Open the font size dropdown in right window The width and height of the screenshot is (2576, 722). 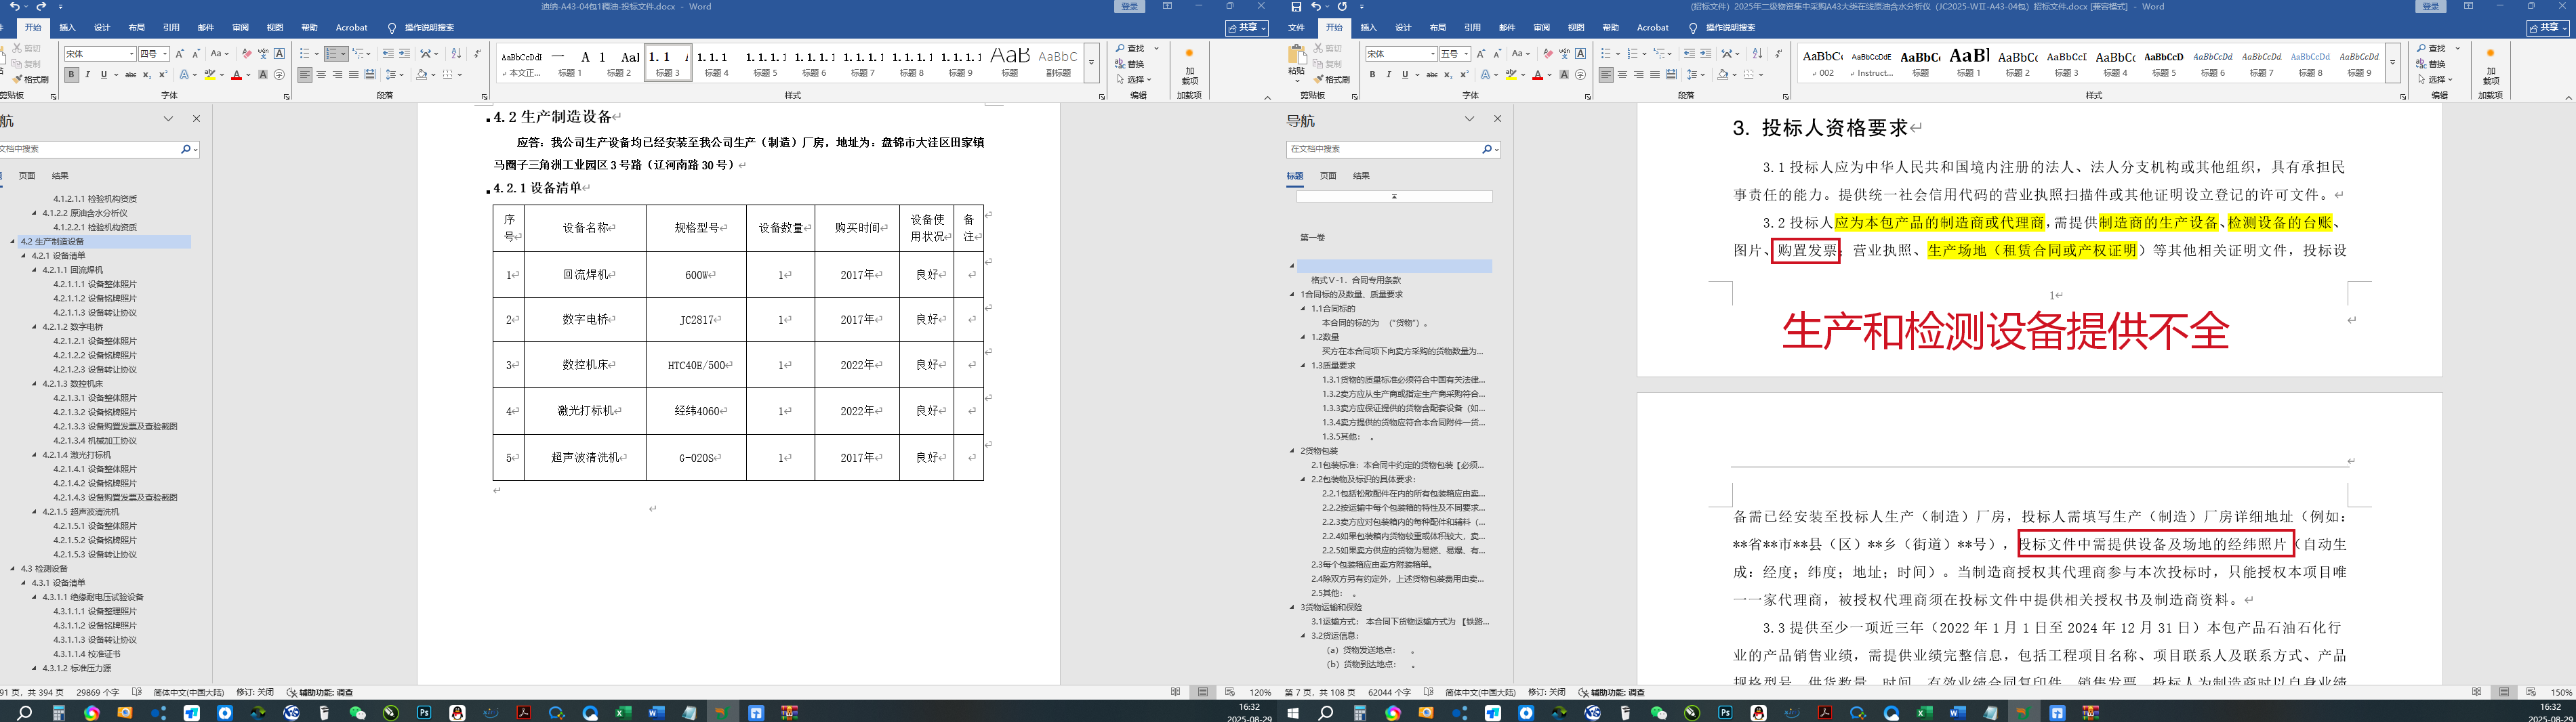pos(1467,54)
